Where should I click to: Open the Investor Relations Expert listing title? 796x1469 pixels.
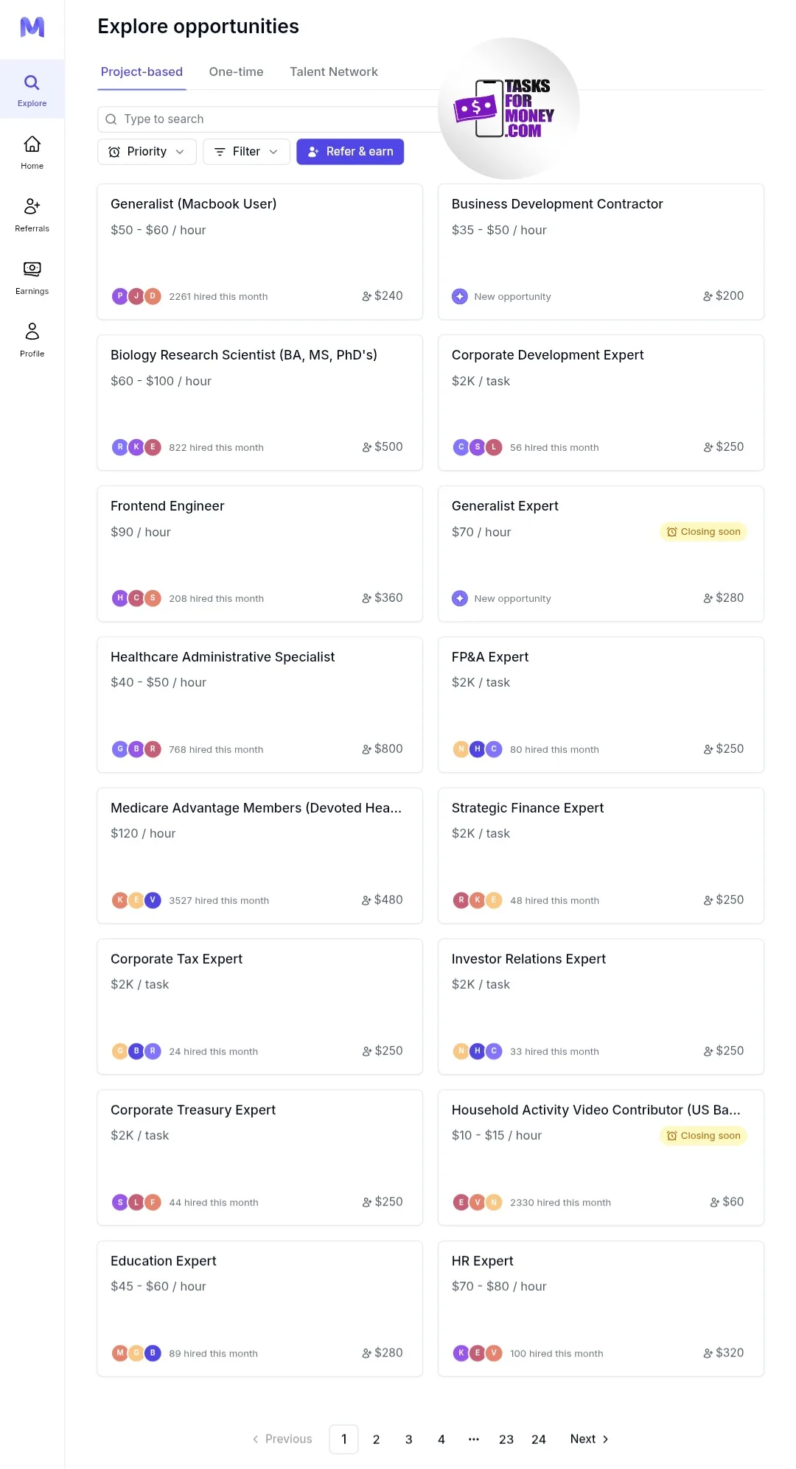tap(528, 959)
